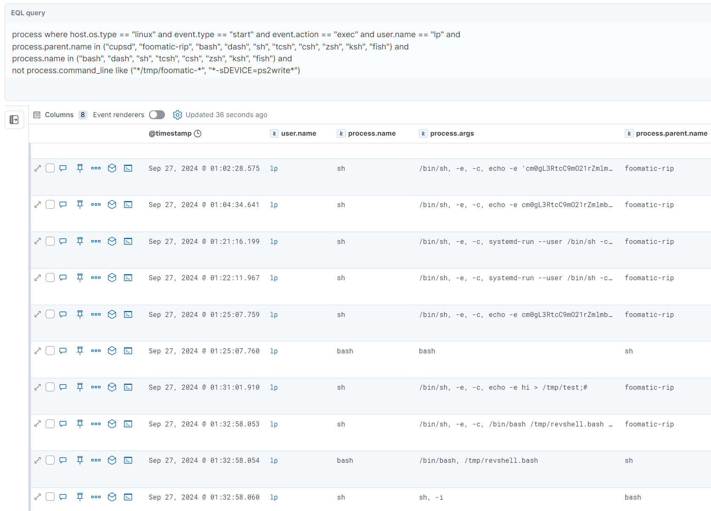Toggle the Event renderers switch

pyautogui.click(x=157, y=115)
